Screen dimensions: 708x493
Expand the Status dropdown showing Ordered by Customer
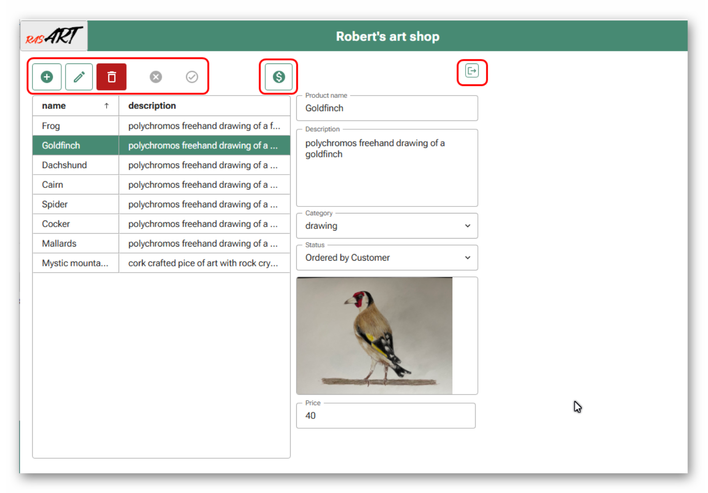[x=387, y=258]
